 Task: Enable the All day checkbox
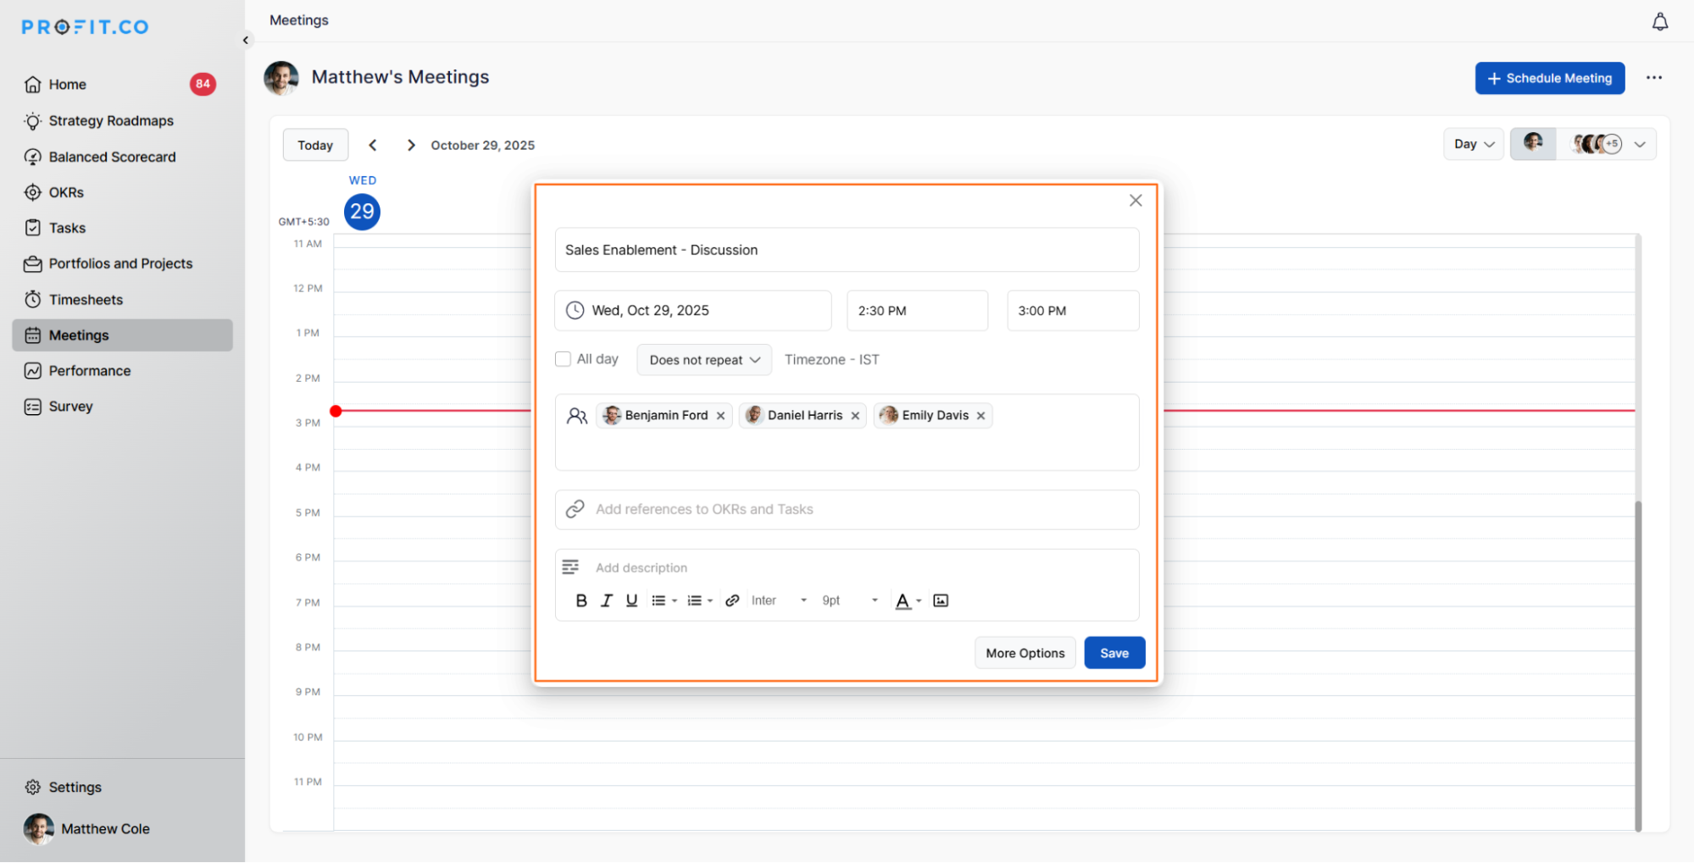[x=563, y=359]
